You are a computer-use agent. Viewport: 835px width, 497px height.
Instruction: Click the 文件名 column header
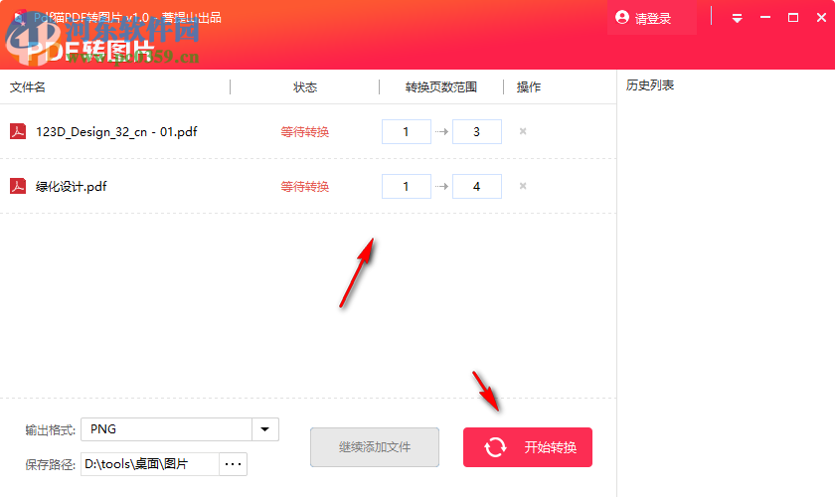point(28,87)
